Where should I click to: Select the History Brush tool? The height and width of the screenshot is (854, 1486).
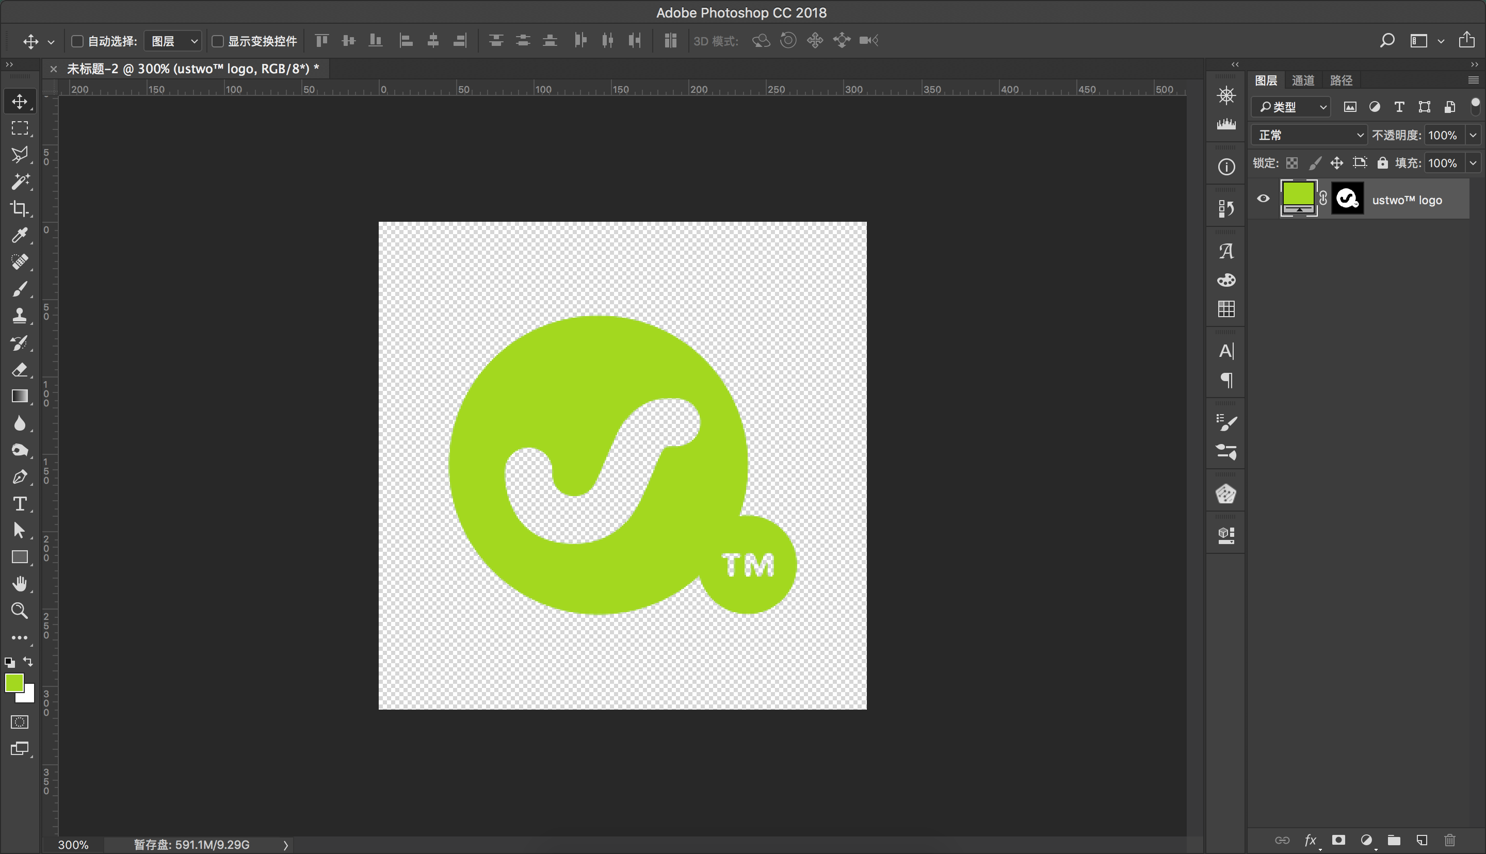click(20, 342)
